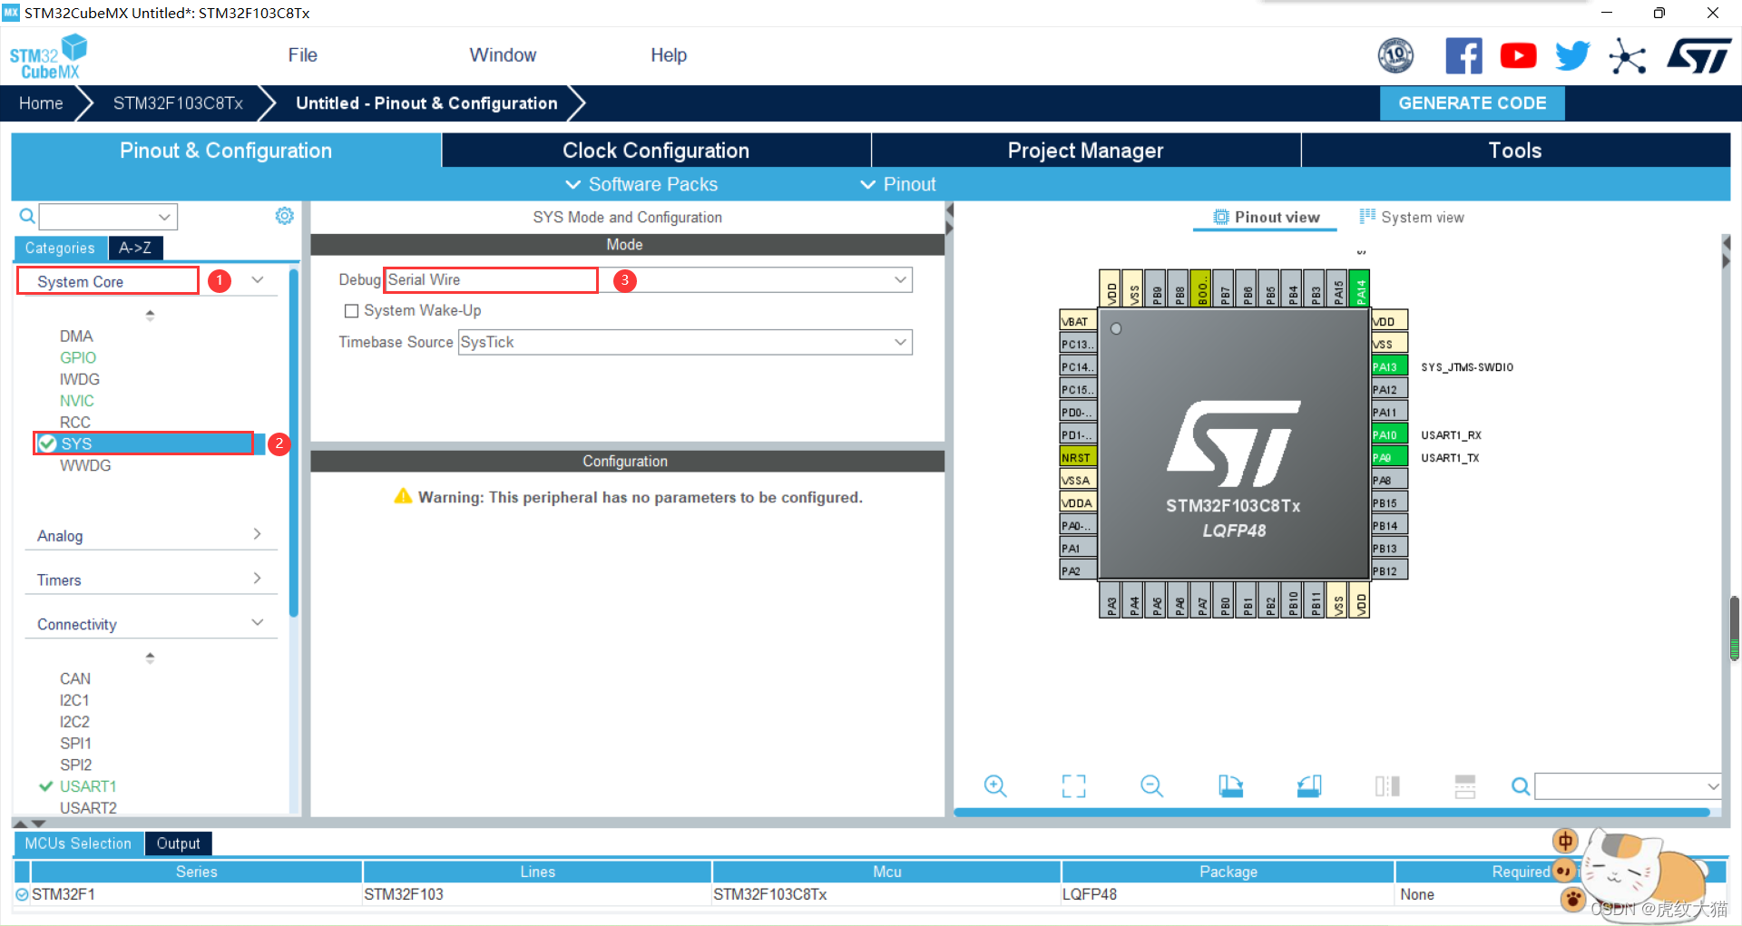
Task: Switch to A->Z sorting tab
Action: coord(135,248)
